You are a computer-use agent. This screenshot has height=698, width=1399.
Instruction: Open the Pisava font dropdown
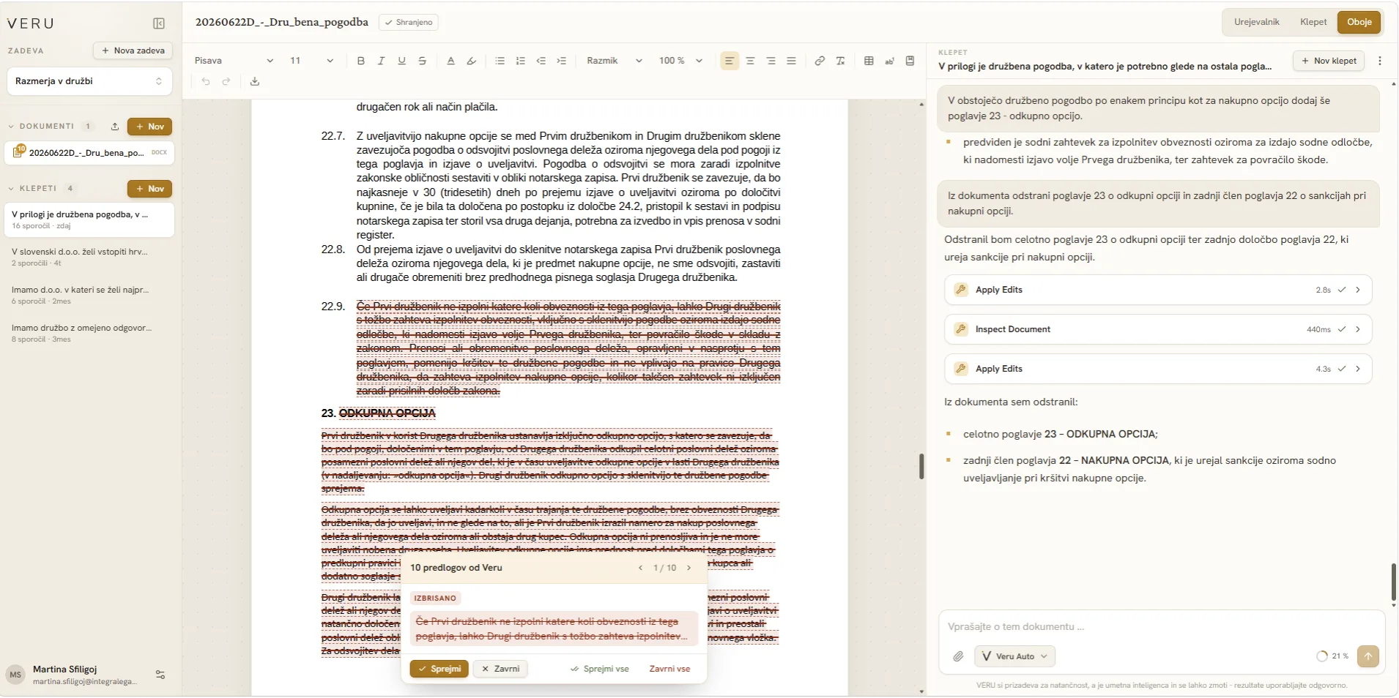(234, 61)
